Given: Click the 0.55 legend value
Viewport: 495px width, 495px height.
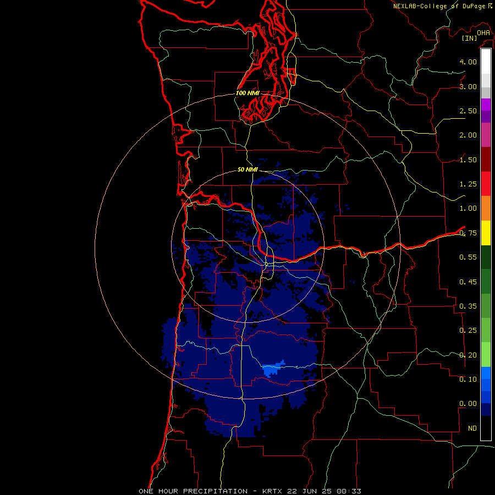Looking at the screenshot, I should tap(468, 257).
